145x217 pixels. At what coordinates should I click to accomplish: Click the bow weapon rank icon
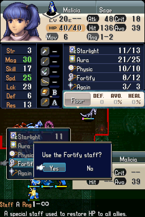click(x=45, y=82)
